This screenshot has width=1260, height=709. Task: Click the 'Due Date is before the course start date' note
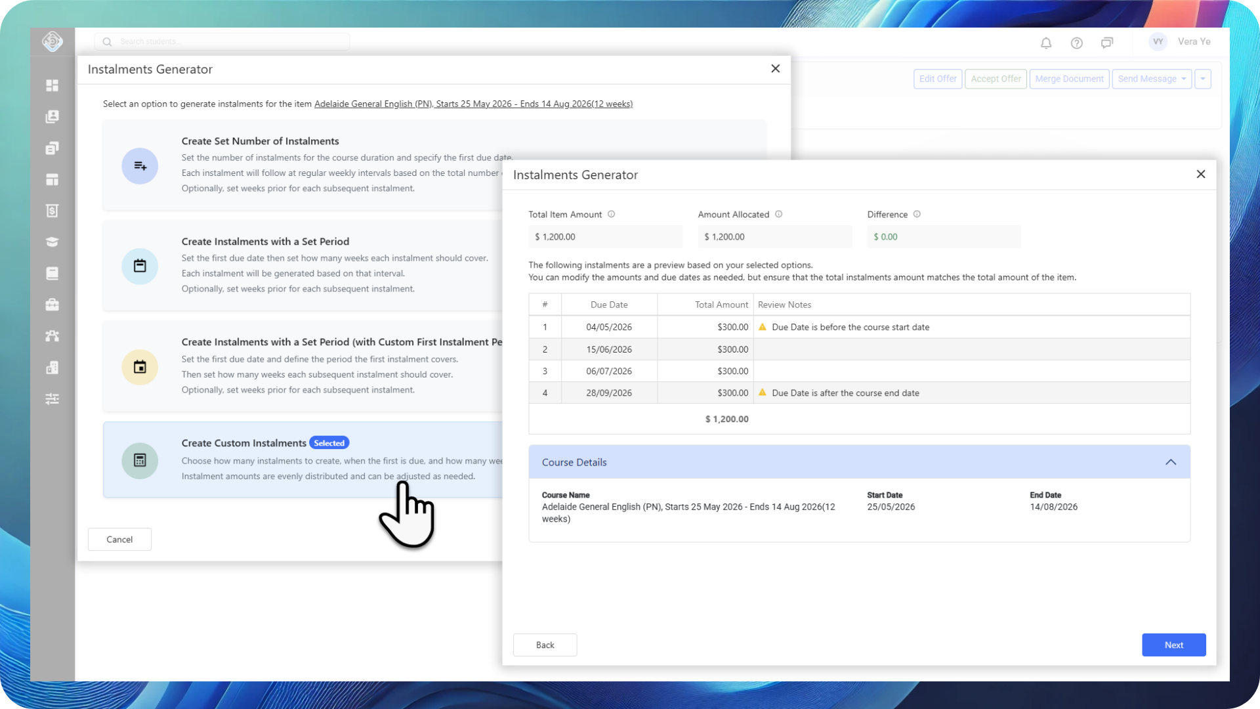point(850,327)
